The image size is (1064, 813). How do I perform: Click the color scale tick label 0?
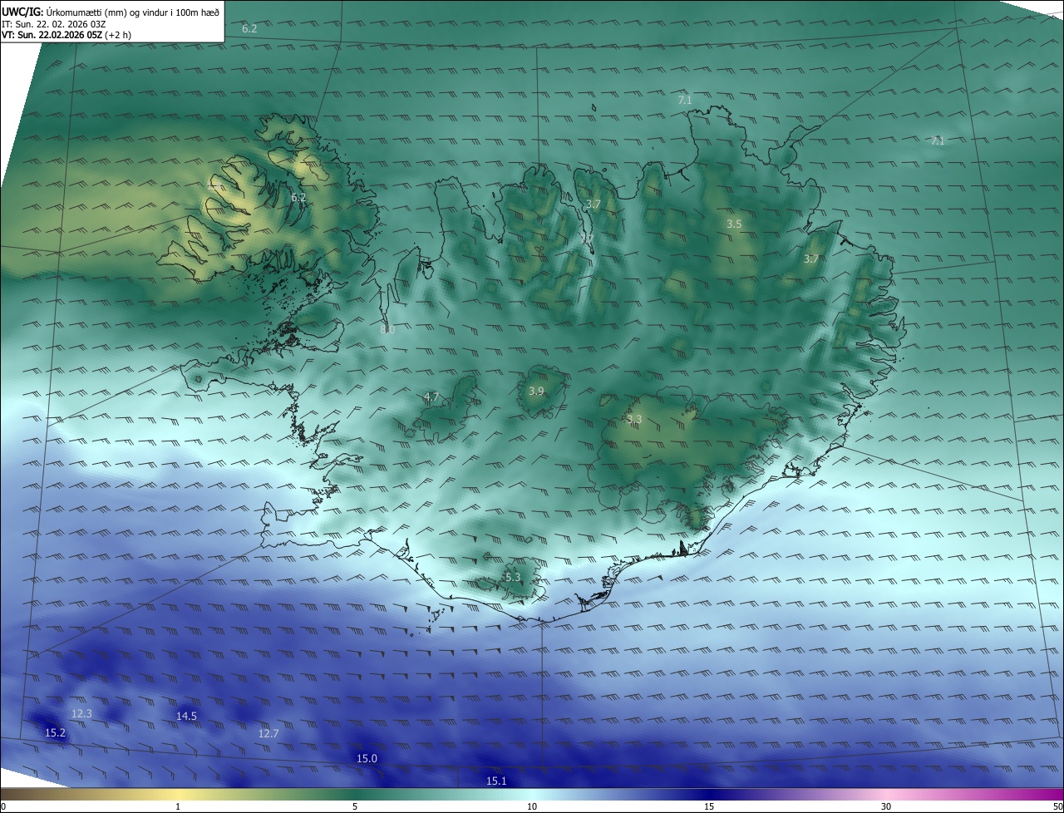pyautogui.click(x=3, y=806)
